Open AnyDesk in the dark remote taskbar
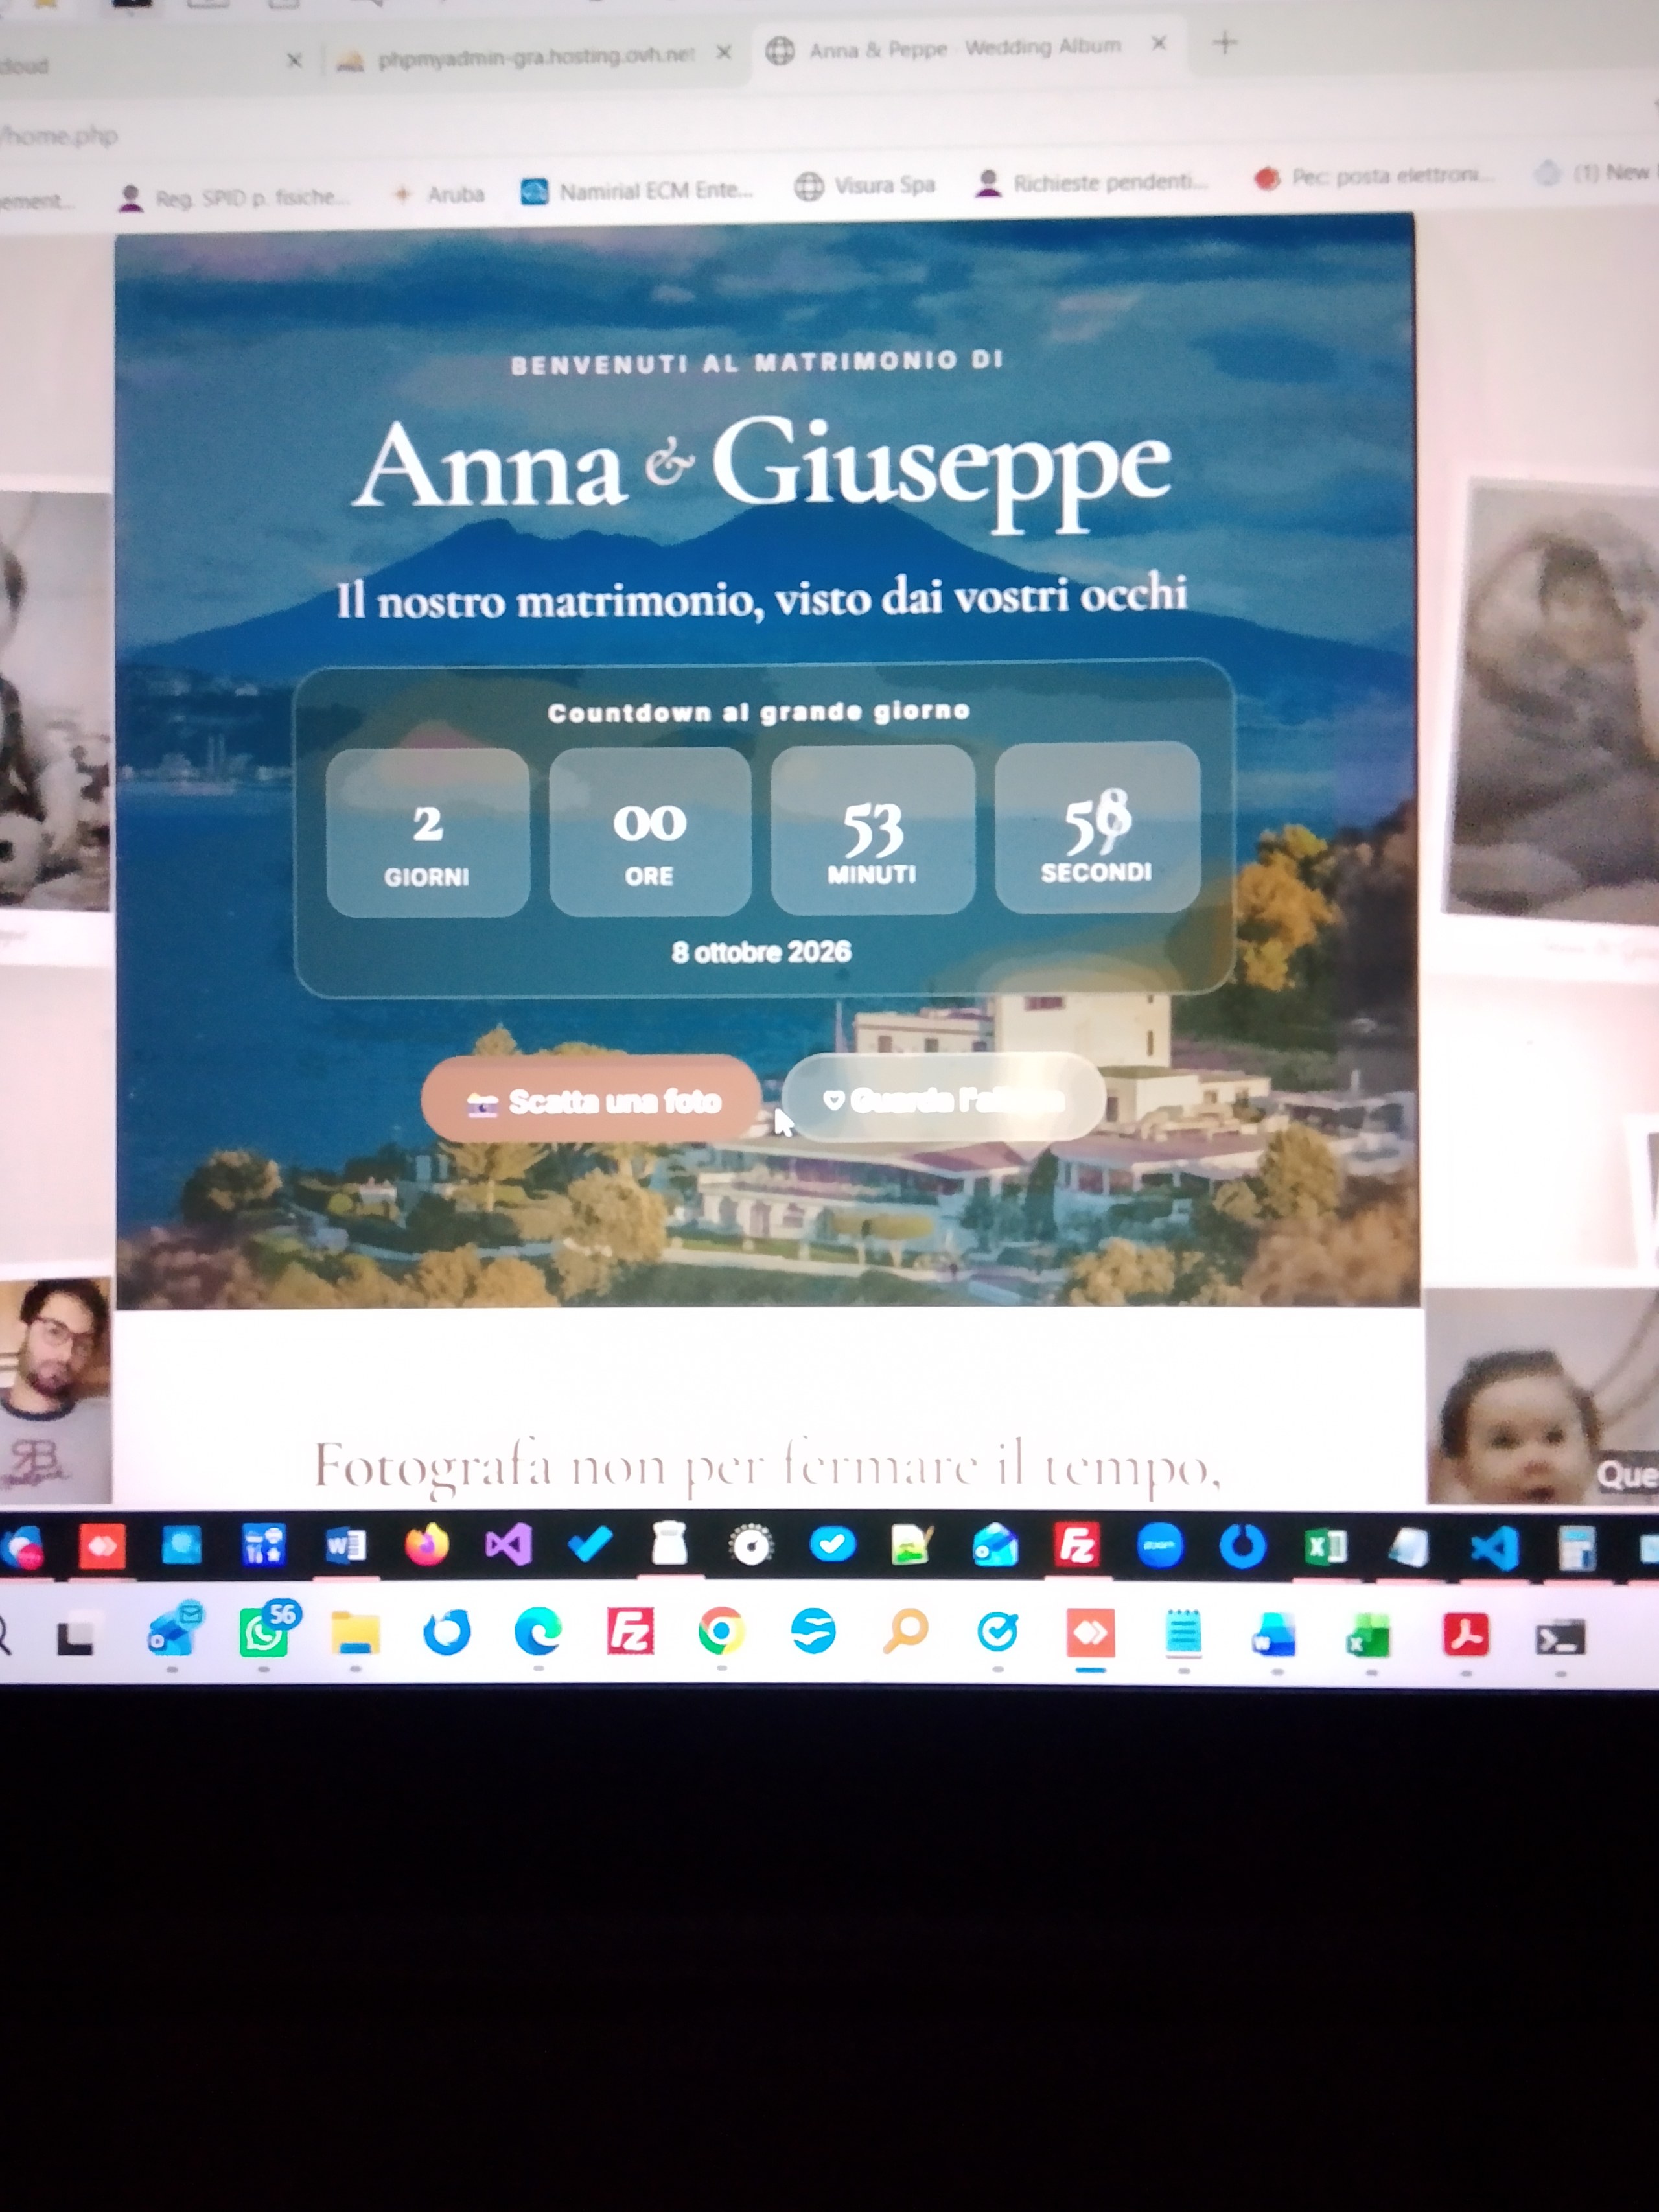The height and width of the screenshot is (2212, 1659). tap(102, 1546)
